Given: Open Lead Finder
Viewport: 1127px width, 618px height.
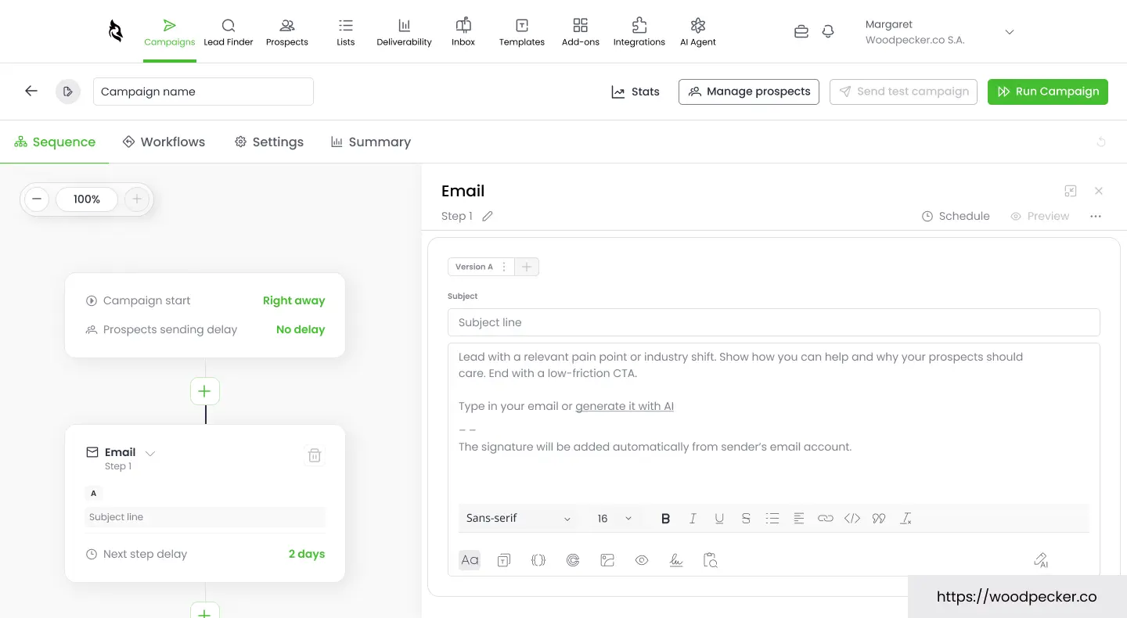Looking at the screenshot, I should (229, 32).
